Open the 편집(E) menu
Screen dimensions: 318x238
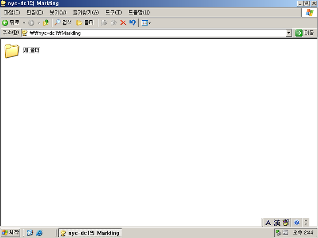35,12
